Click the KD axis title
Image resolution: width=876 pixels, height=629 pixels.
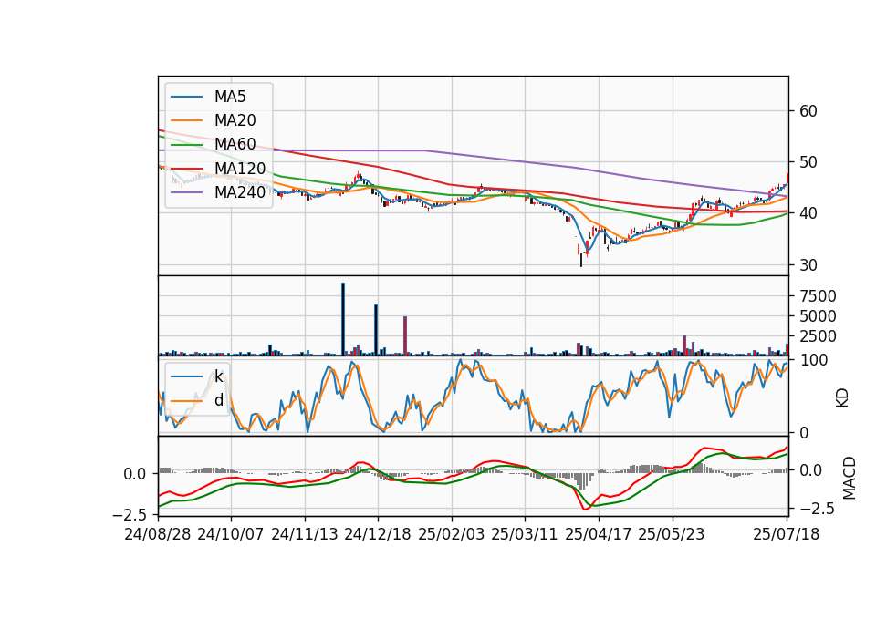tap(842, 398)
